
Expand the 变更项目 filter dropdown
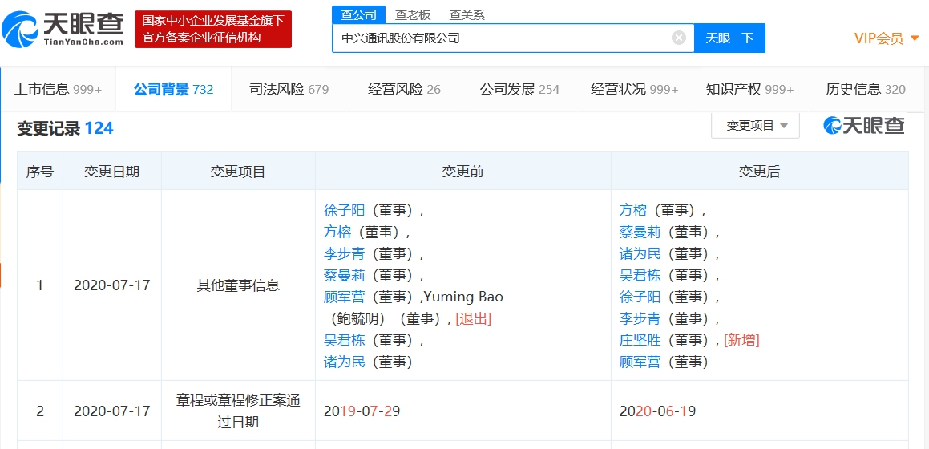pos(755,126)
